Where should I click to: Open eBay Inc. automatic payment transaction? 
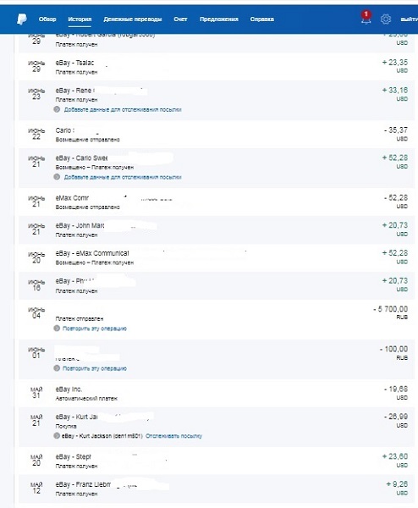217,393
